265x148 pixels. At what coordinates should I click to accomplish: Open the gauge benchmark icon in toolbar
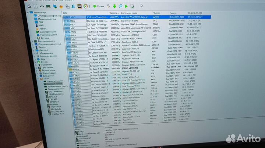tap(86, 7)
